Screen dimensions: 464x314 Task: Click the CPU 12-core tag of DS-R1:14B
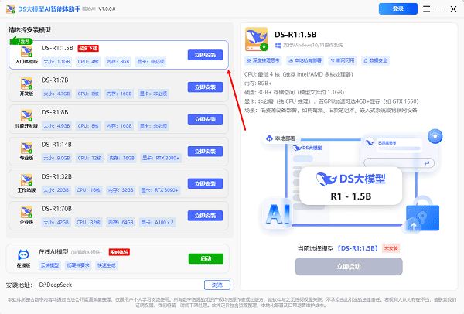(90, 158)
